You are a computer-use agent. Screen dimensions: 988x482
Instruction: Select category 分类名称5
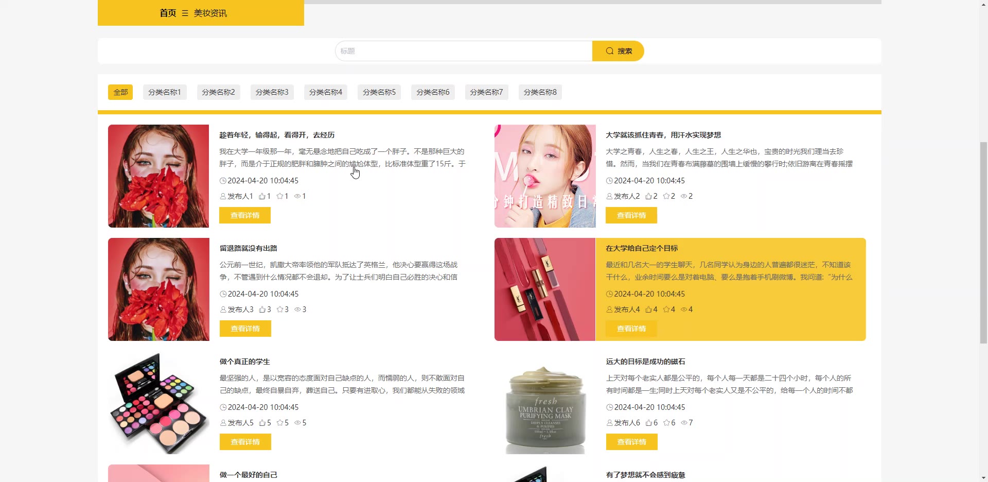click(x=379, y=92)
